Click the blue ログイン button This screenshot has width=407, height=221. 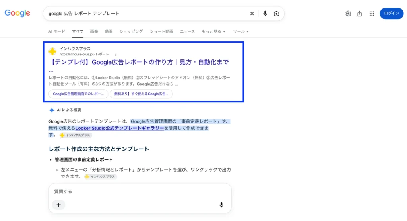click(x=391, y=14)
